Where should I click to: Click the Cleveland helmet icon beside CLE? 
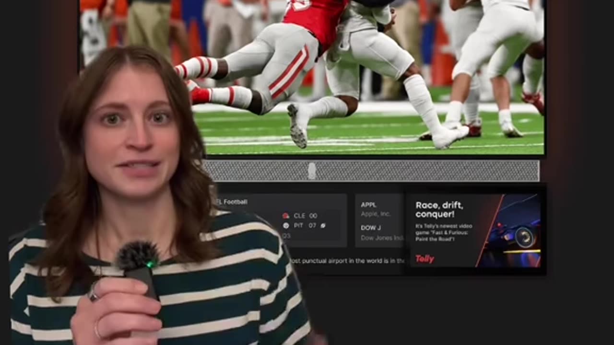coord(286,216)
